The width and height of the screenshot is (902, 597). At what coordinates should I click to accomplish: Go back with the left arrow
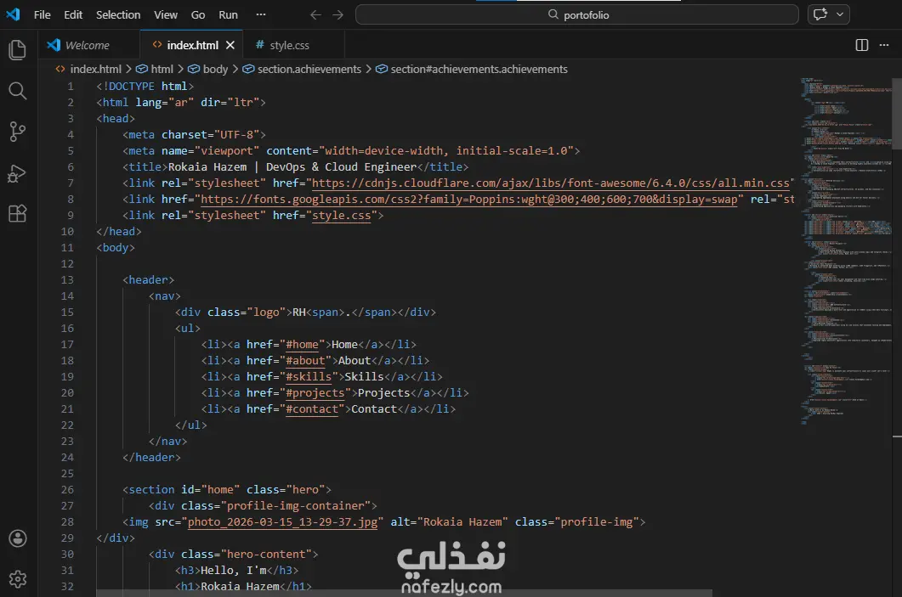tap(315, 15)
